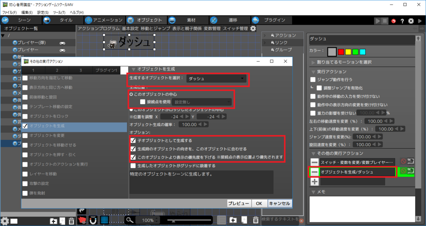Collapse その他の実行アクション section

tap(314, 154)
